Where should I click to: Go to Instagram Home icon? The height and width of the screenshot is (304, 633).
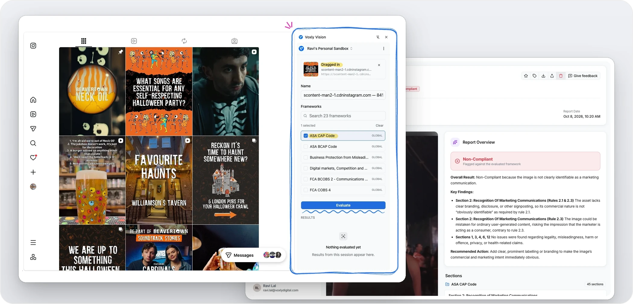pyautogui.click(x=33, y=100)
